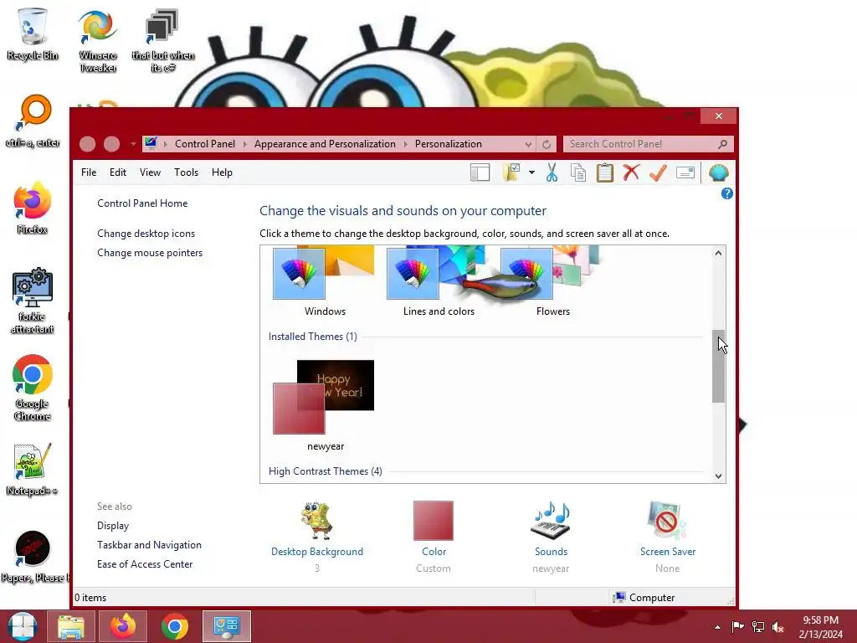Expand breadcrumb arrow after Appearance and Personalization
The height and width of the screenshot is (643, 857).
(406, 144)
